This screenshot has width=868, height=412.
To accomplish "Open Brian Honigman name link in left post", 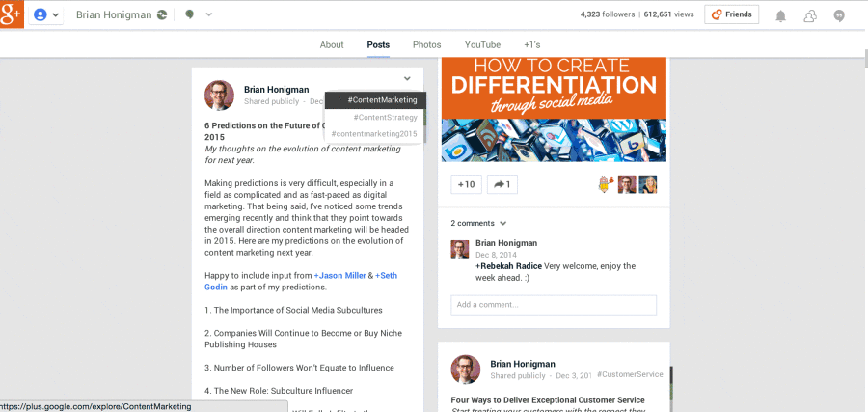I will point(276,89).
